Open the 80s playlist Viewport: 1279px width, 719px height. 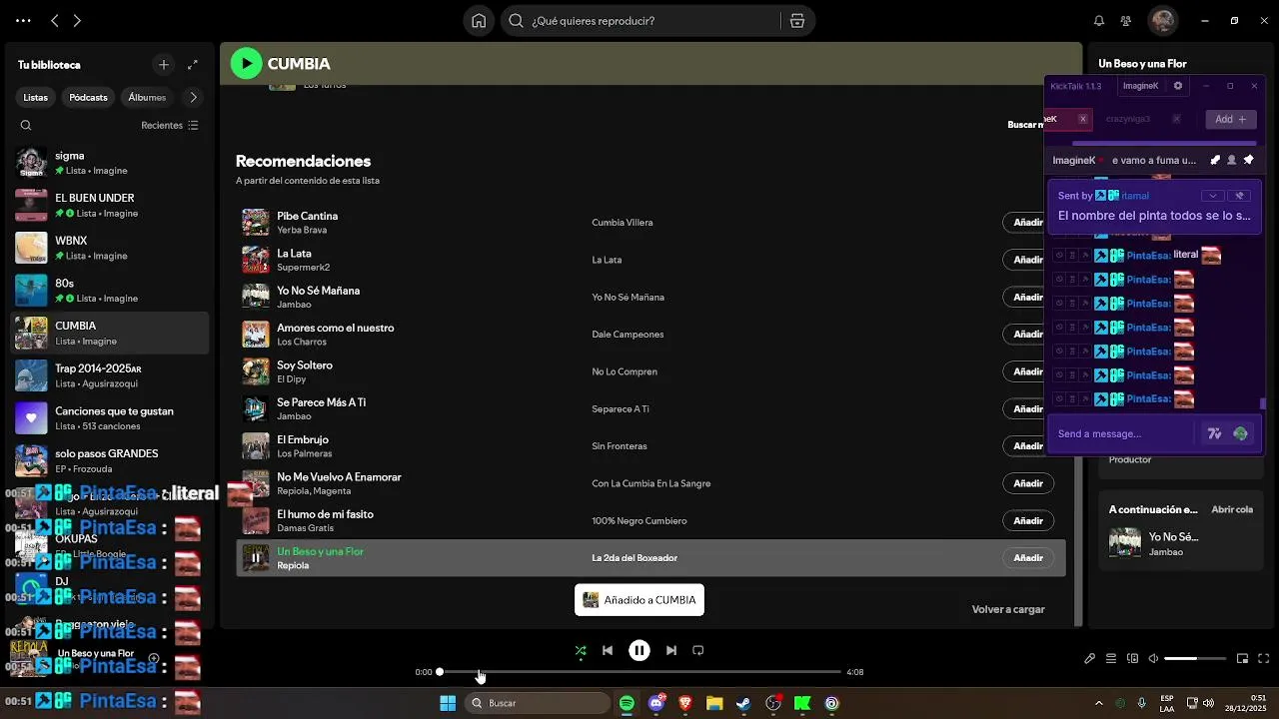[x=110, y=291]
